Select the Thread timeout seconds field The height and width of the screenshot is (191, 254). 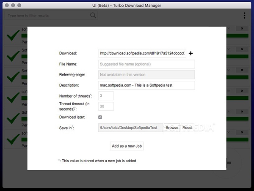pyautogui.click(x=106, y=106)
